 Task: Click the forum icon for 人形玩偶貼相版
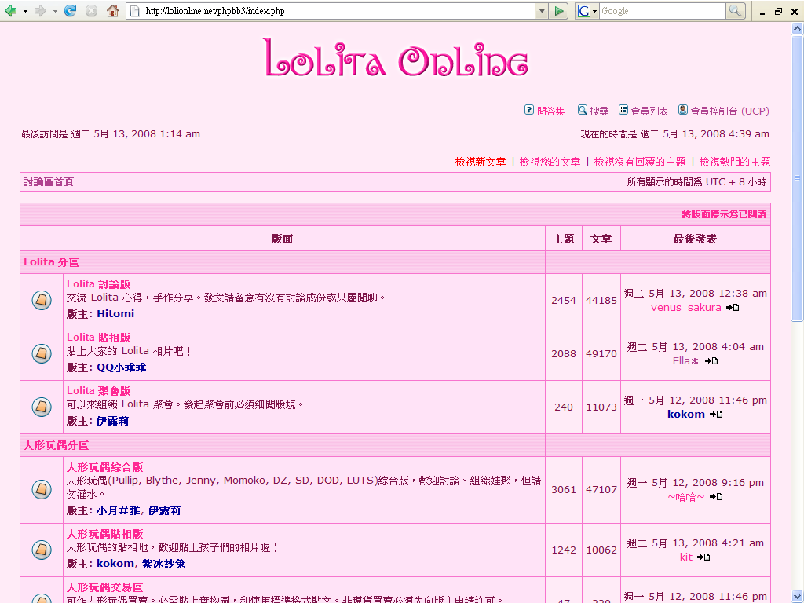[42, 550]
